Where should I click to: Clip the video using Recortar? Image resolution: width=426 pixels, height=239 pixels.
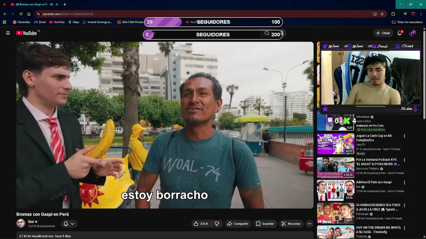(291, 224)
